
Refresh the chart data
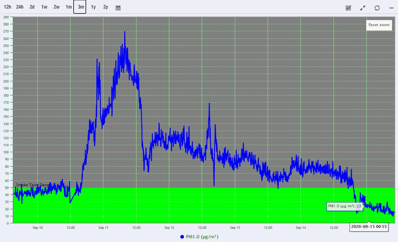pos(377,8)
